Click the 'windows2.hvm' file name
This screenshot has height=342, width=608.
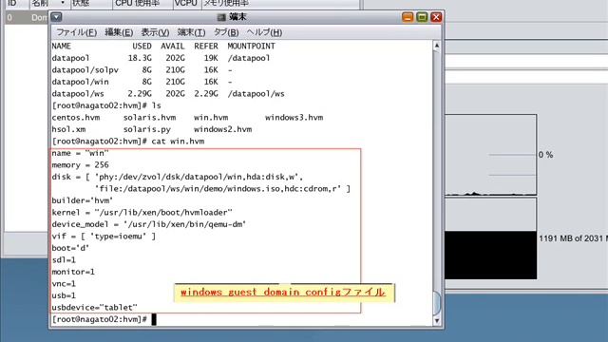pyautogui.click(x=222, y=129)
